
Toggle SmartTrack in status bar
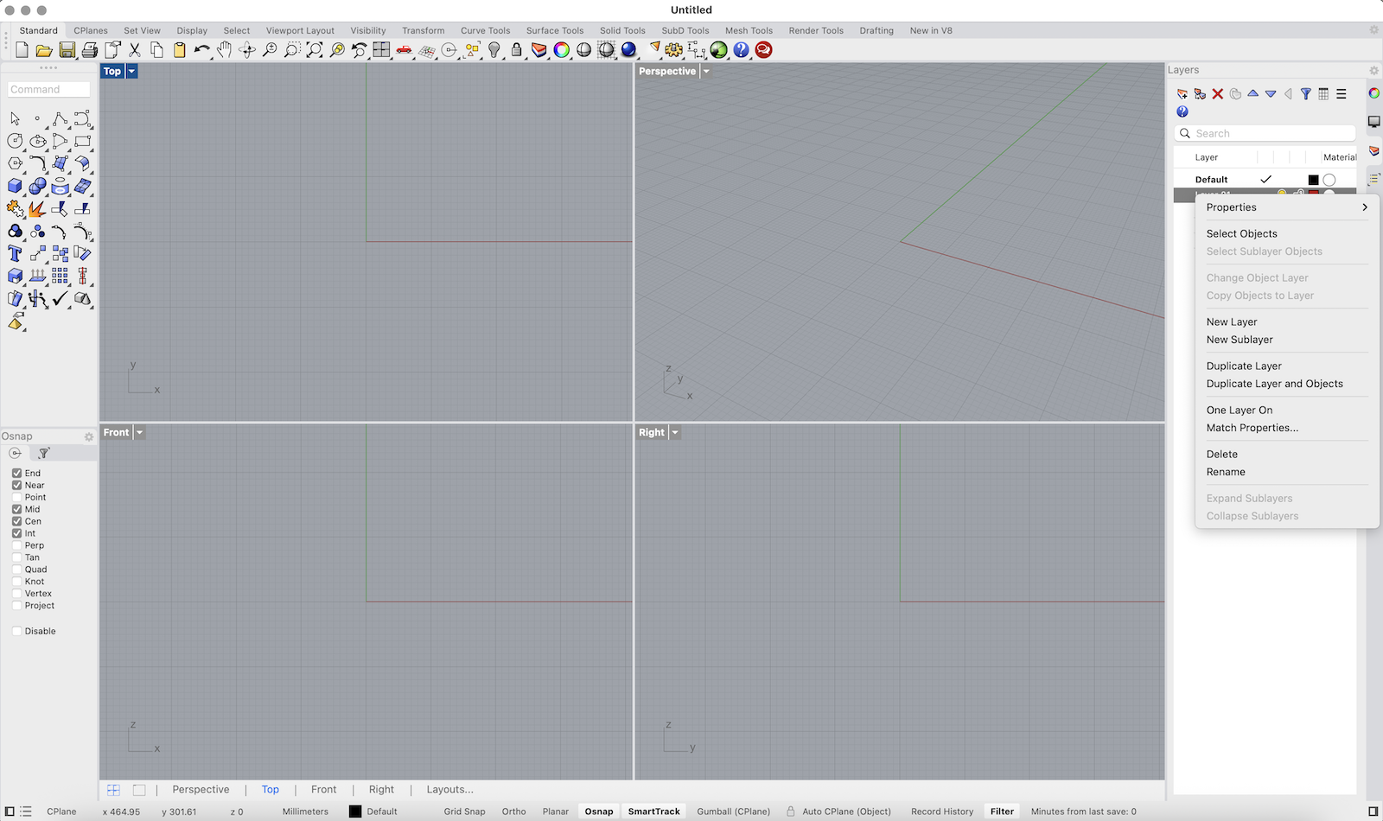click(653, 811)
